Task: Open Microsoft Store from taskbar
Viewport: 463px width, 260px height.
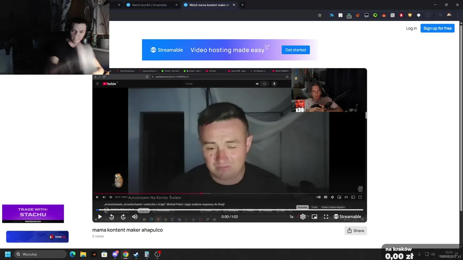Action: click(x=104, y=254)
